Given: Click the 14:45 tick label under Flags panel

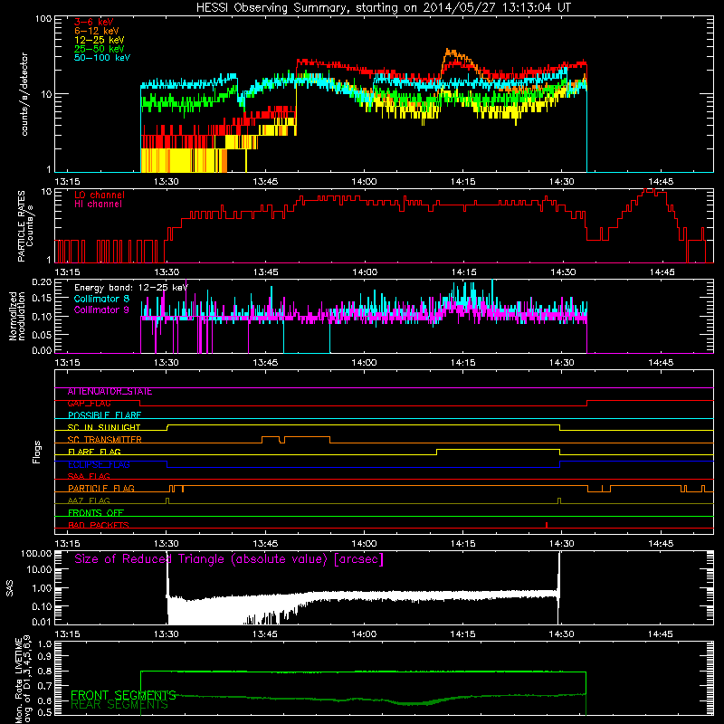Looking at the screenshot, I should [x=661, y=544].
